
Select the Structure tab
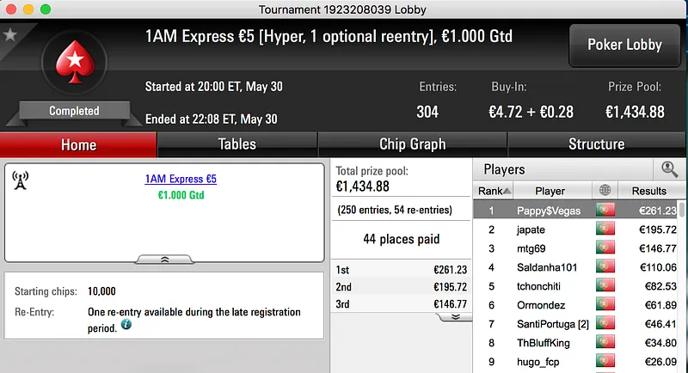596,144
